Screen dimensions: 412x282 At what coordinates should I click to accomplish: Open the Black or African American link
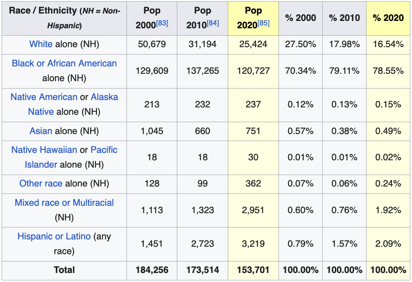[64, 64]
